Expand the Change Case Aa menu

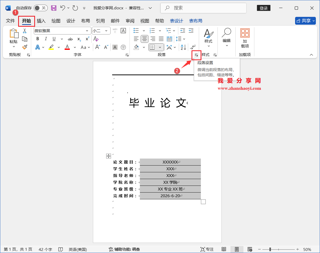click(x=85, y=47)
